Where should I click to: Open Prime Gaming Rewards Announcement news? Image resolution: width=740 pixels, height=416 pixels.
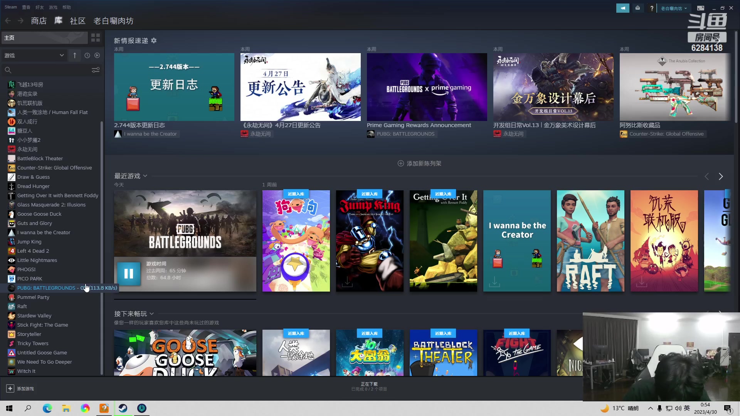419,125
